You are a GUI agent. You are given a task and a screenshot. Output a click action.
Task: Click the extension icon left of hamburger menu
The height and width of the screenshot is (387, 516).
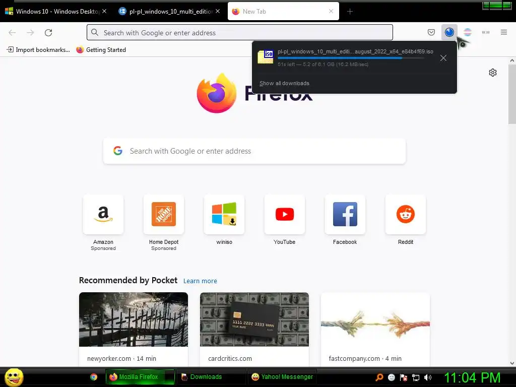(x=486, y=32)
